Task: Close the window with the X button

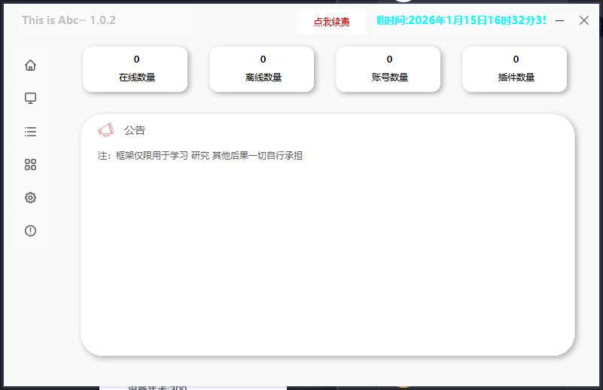Action: click(x=584, y=20)
